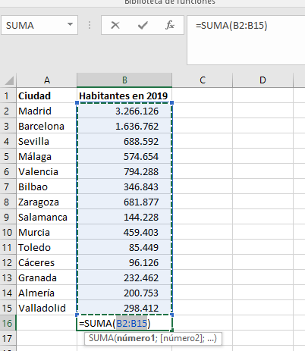Select column A header
Viewport: 305px width, 351px height.
pos(47,80)
